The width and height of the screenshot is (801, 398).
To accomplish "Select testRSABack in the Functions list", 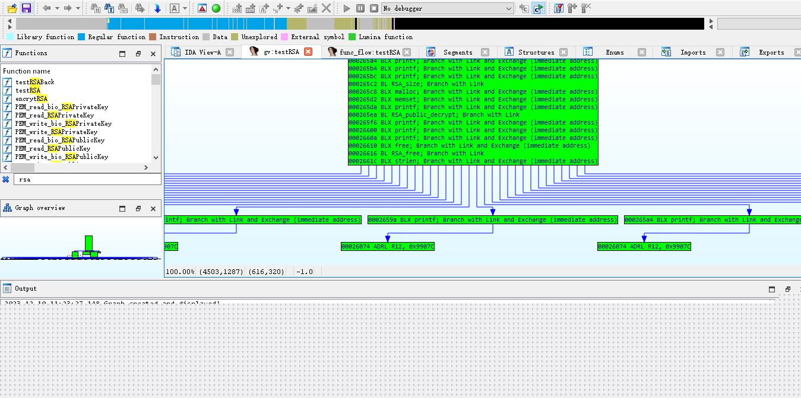I will [x=34, y=82].
